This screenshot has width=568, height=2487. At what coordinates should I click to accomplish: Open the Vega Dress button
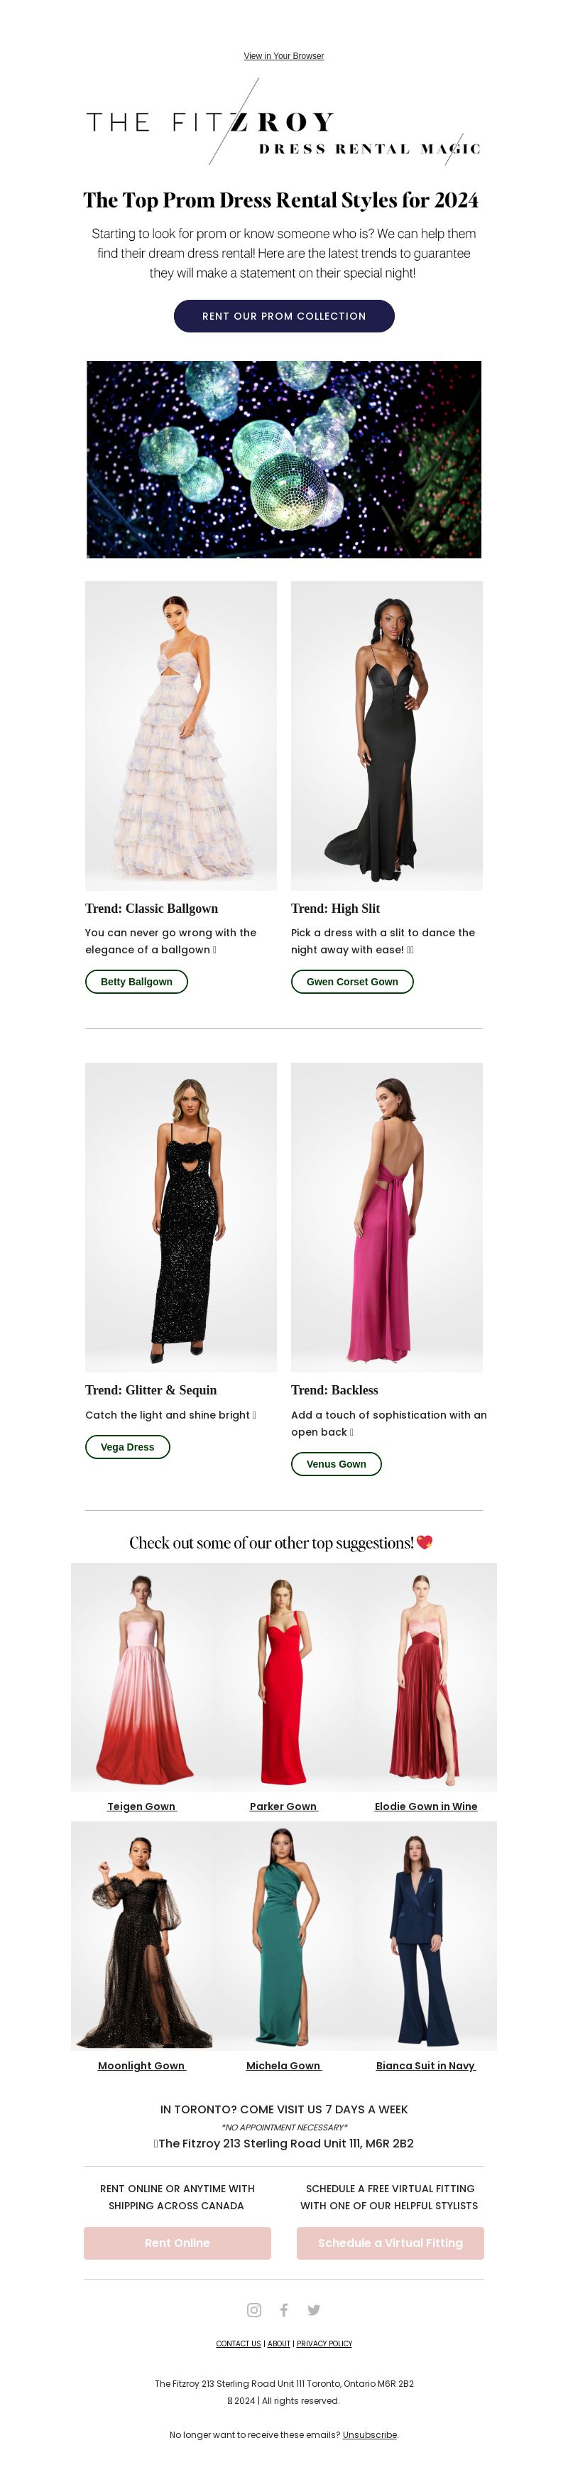point(127,1446)
